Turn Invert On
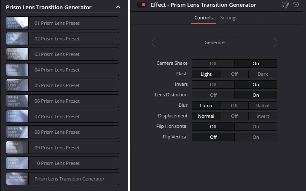Screen dimensions: 306x191 pos(256,85)
